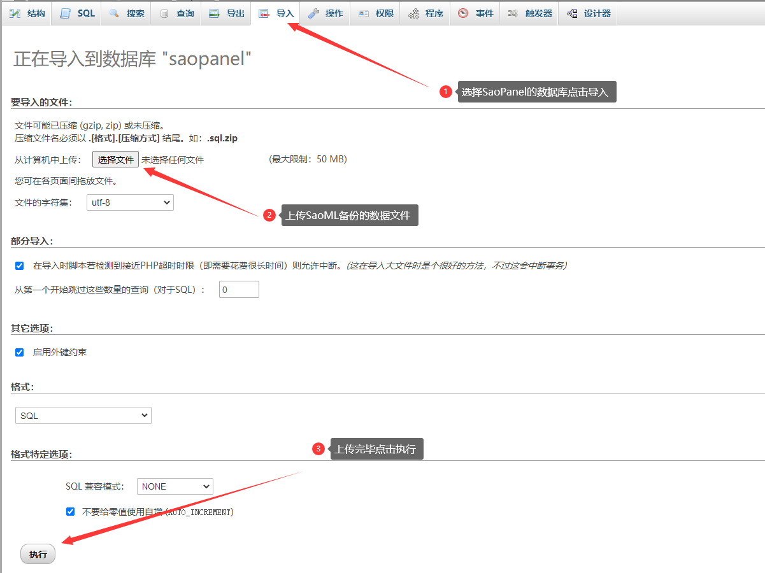Click the 选择文件 button to upload
Screen dimensions: 765x573
point(115,159)
